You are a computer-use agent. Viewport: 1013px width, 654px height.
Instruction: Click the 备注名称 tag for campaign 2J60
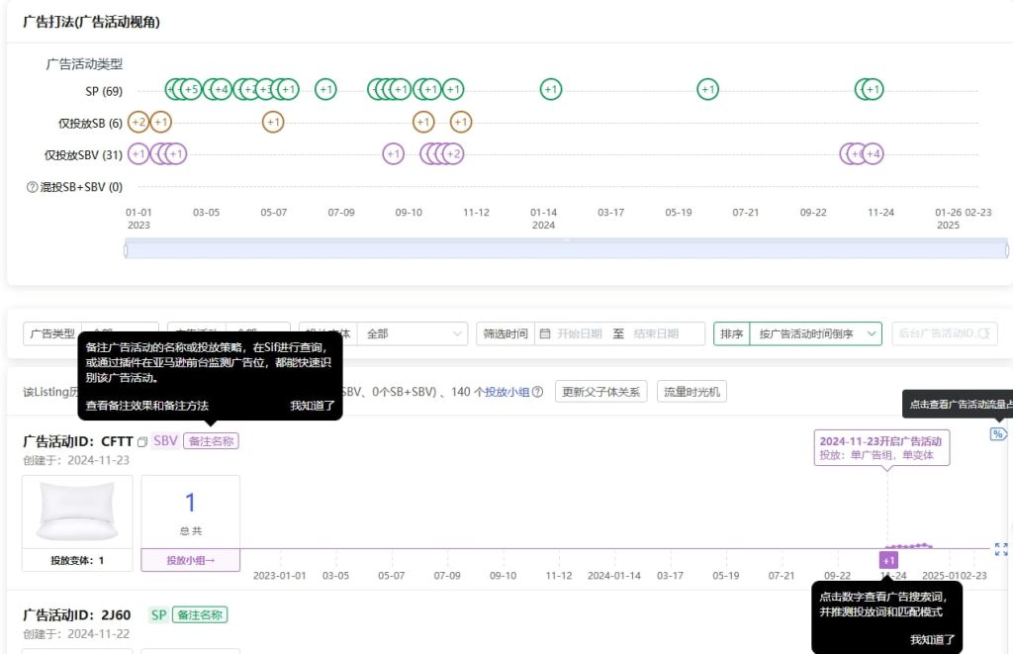click(200, 615)
